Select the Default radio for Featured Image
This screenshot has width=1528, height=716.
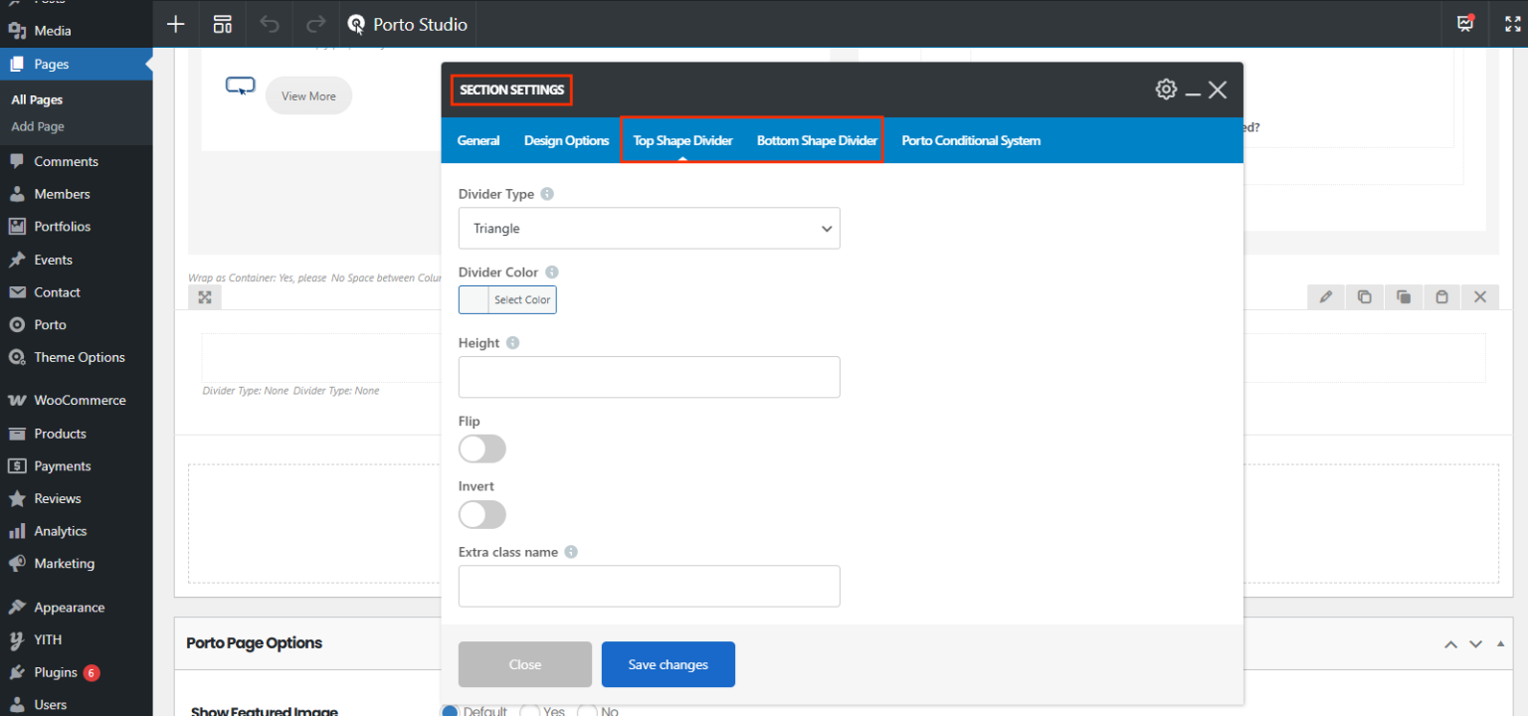click(x=450, y=711)
